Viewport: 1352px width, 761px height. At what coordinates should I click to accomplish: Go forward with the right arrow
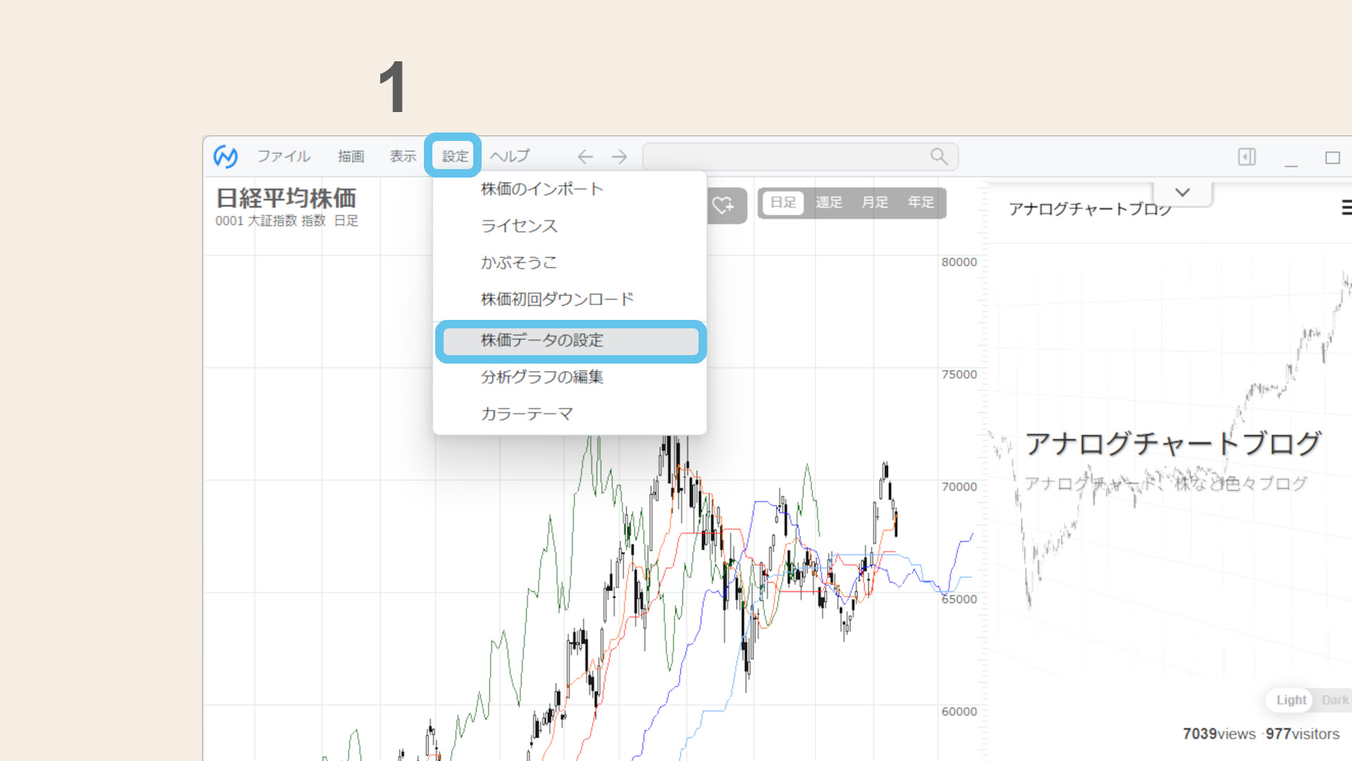point(620,156)
